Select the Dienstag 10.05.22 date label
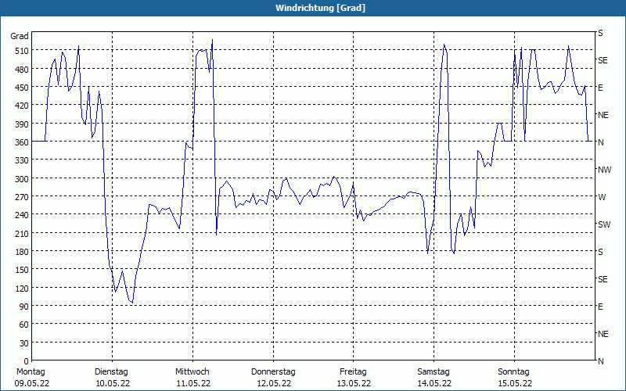Image resolution: width=626 pixels, height=391 pixels. (x=112, y=378)
